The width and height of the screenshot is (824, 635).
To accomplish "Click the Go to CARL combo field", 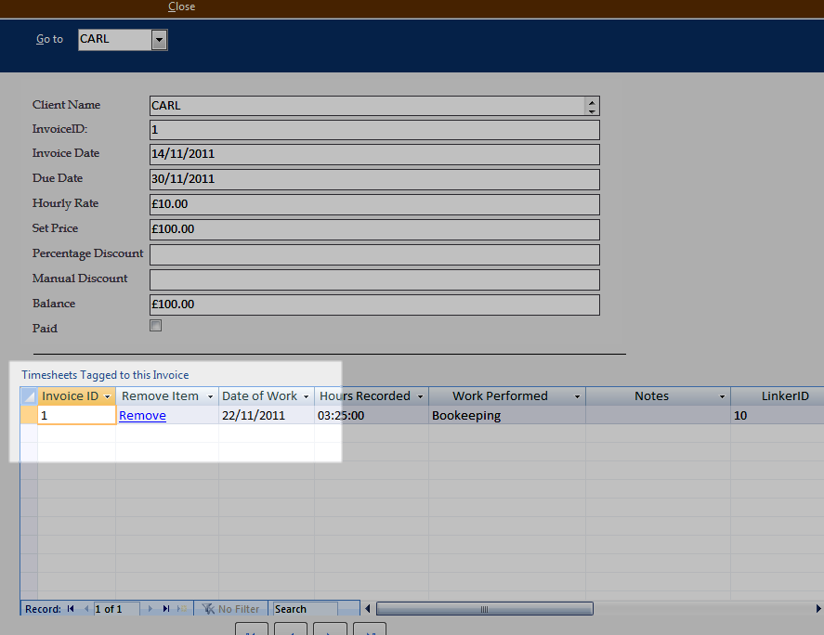I will click(115, 40).
